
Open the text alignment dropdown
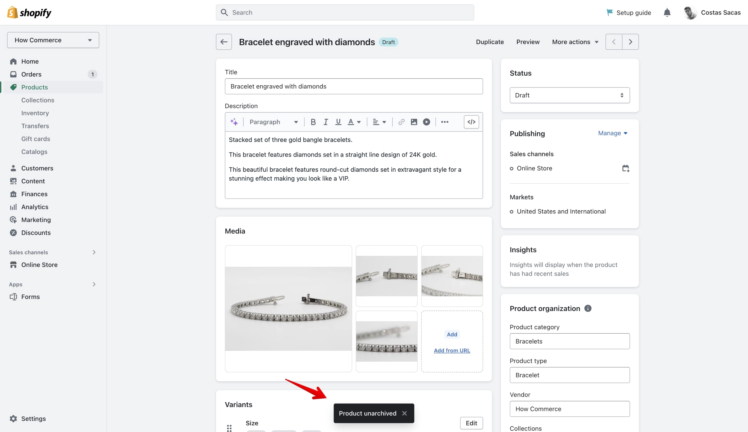pos(379,122)
